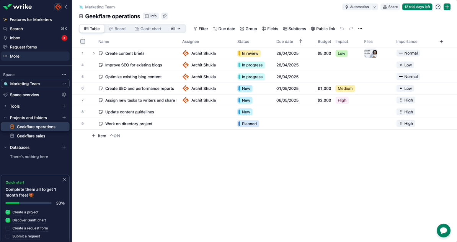Switch to the Table view tab

tap(92, 29)
